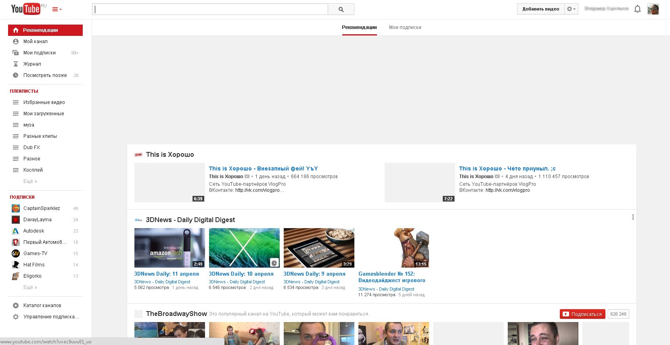
Task: Click the Посмотреть позже clock icon
Action: (16, 75)
